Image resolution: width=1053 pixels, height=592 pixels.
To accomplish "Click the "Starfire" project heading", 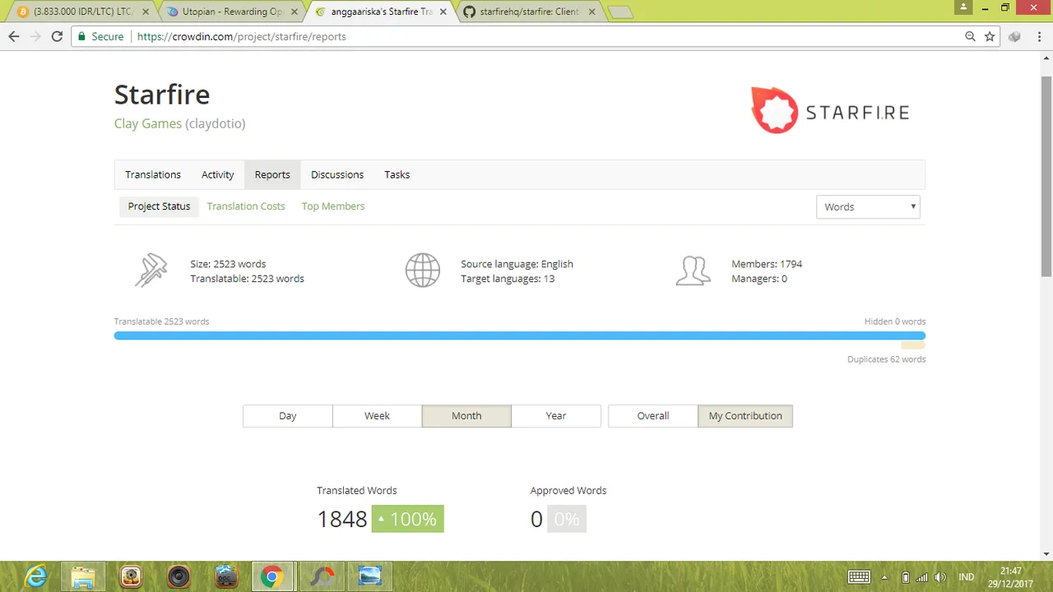I will coord(162,94).
